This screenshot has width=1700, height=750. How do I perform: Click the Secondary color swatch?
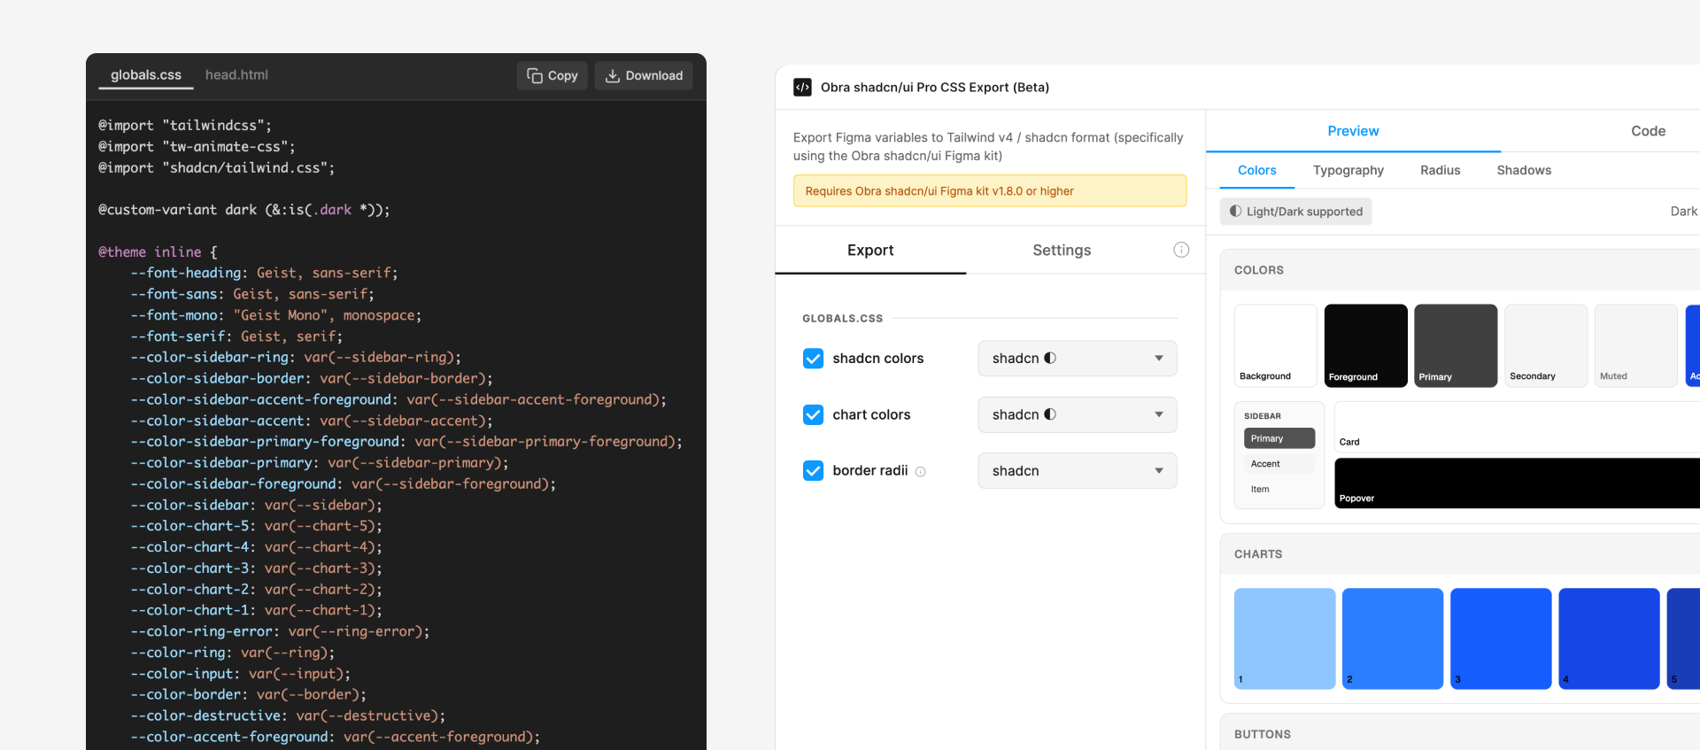[1546, 345]
